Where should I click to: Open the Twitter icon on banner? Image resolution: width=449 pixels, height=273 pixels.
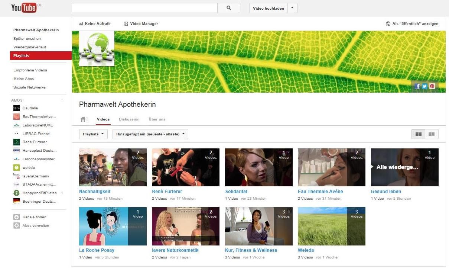425,86
